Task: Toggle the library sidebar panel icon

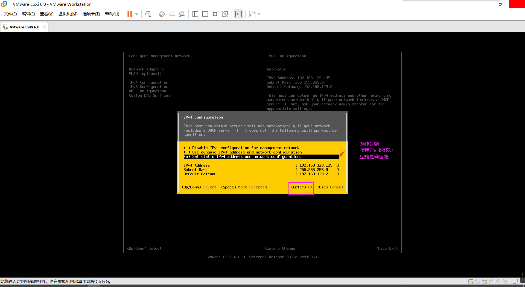Action: tap(195, 14)
